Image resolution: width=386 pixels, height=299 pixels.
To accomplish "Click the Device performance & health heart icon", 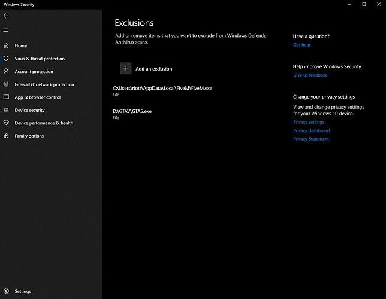I will [x=6, y=123].
